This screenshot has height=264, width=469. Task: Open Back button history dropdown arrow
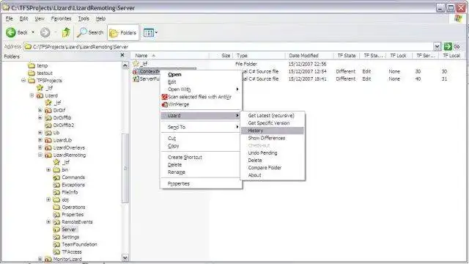point(33,32)
